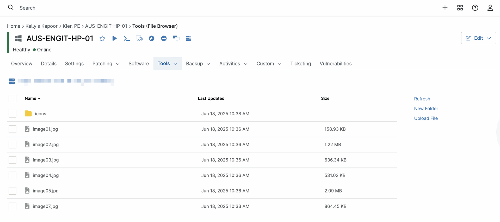
Task: Open the command-line terminal icon
Action: coord(127,39)
